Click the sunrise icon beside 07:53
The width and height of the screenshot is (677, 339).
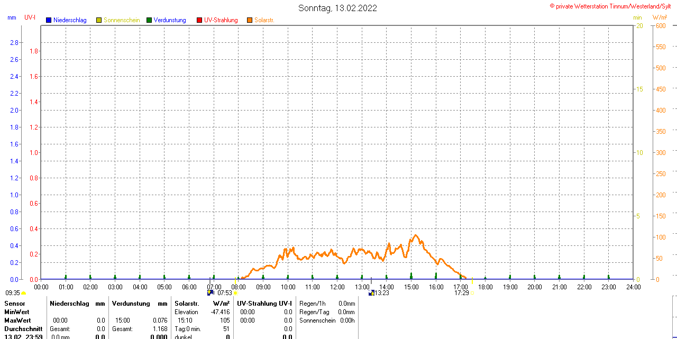[211, 292]
